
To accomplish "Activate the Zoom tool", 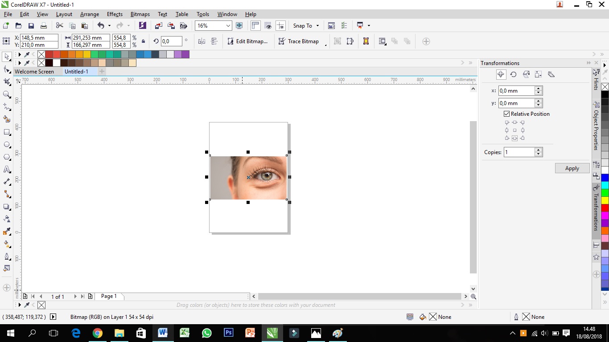I will (x=7, y=94).
